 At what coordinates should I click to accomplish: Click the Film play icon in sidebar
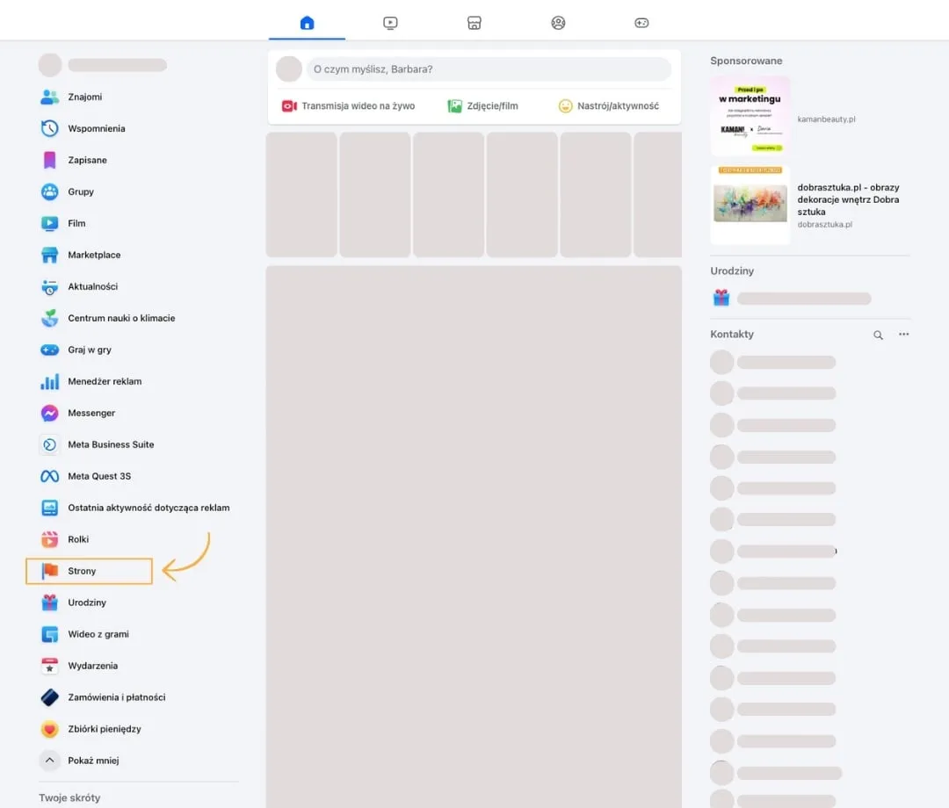49,223
